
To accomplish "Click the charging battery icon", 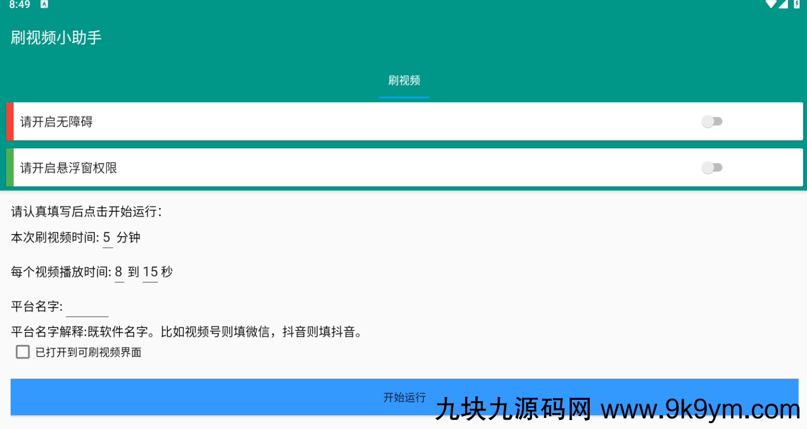I will pyautogui.click(x=798, y=5).
